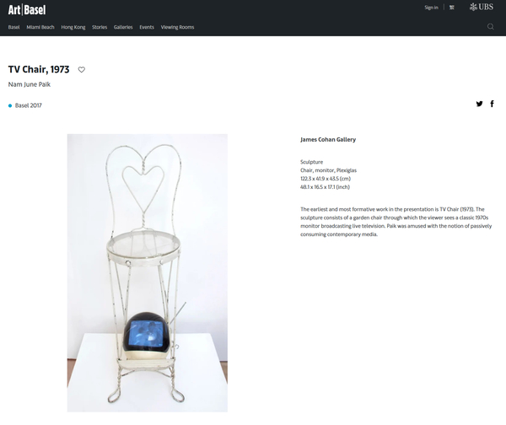Click the heart favorite icon beside TV Chair title
The image size is (506, 425).
pyautogui.click(x=81, y=69)
